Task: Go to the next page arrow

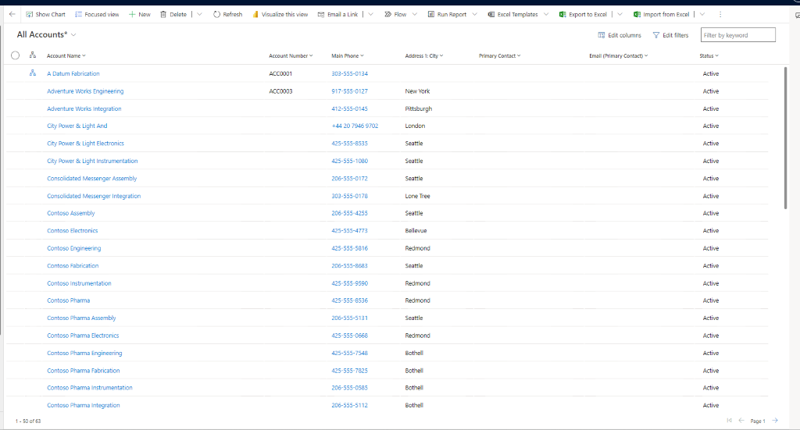Action: click(x=775, y=421)
